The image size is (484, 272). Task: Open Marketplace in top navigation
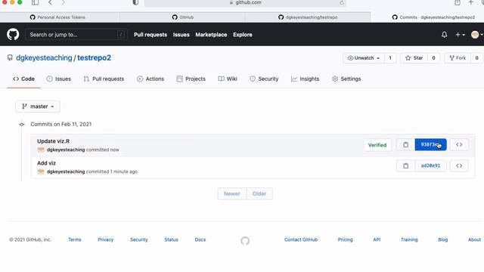tap(211, 35)
